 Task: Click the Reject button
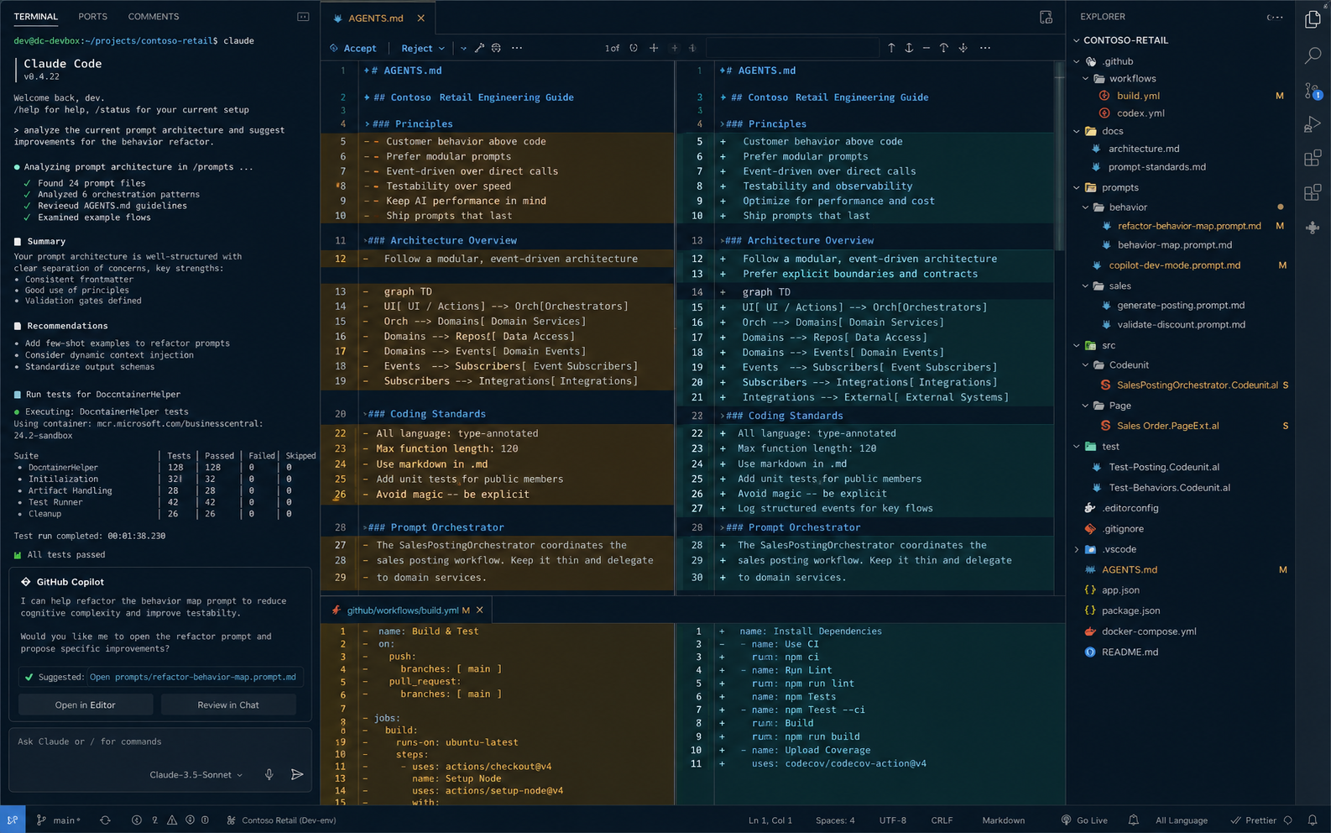[417, 49]
